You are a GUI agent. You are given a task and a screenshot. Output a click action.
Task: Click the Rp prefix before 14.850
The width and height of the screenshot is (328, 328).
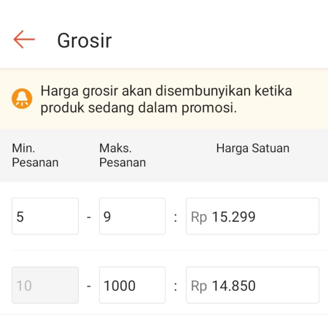tap(199, 286)
